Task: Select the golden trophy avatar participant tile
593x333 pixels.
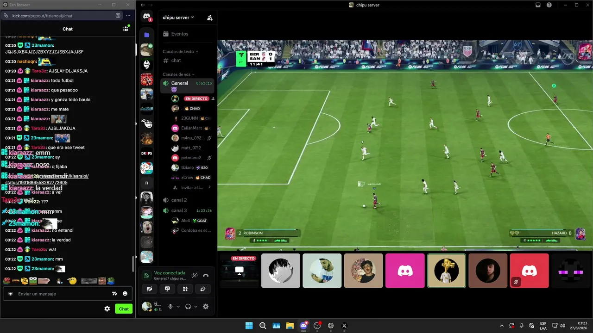Action: pos(447,271)
